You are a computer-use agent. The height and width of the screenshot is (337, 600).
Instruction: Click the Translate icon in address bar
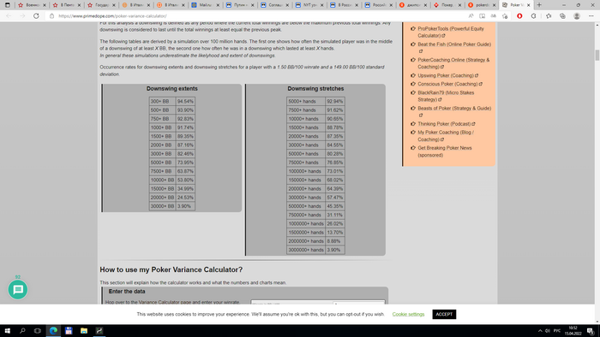493,16
